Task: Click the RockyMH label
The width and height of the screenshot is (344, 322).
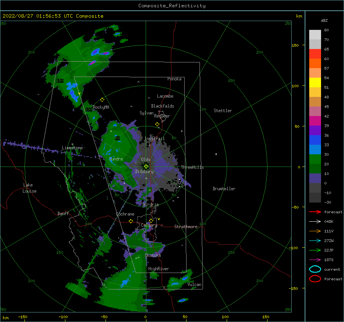Action: [101, 107]
